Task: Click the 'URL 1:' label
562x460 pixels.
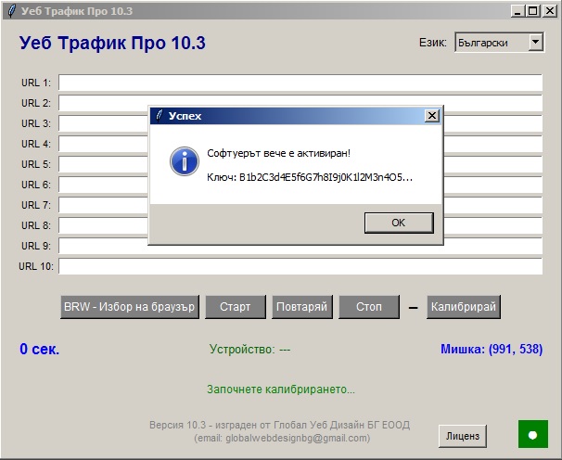Action: [x=36, y=83]
